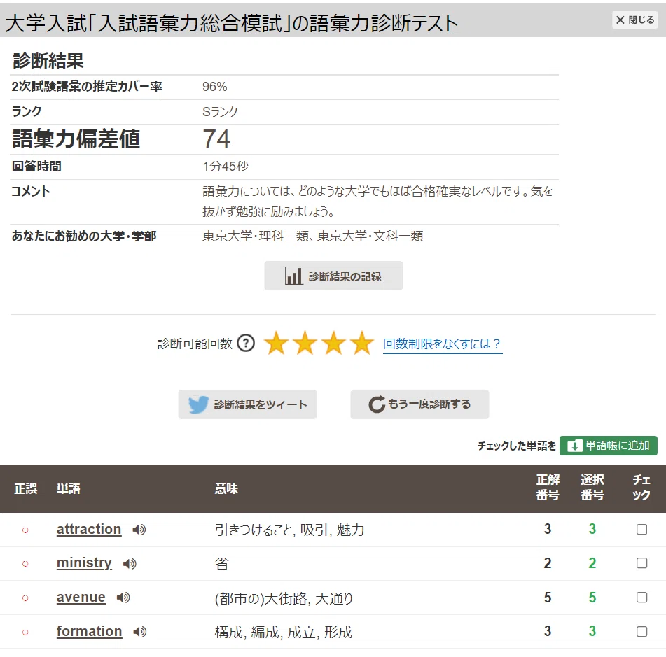Screen dimensions: 666x657
Task: Open the 回数制限をなくすには？ link
Action: (x=442, y=344)
